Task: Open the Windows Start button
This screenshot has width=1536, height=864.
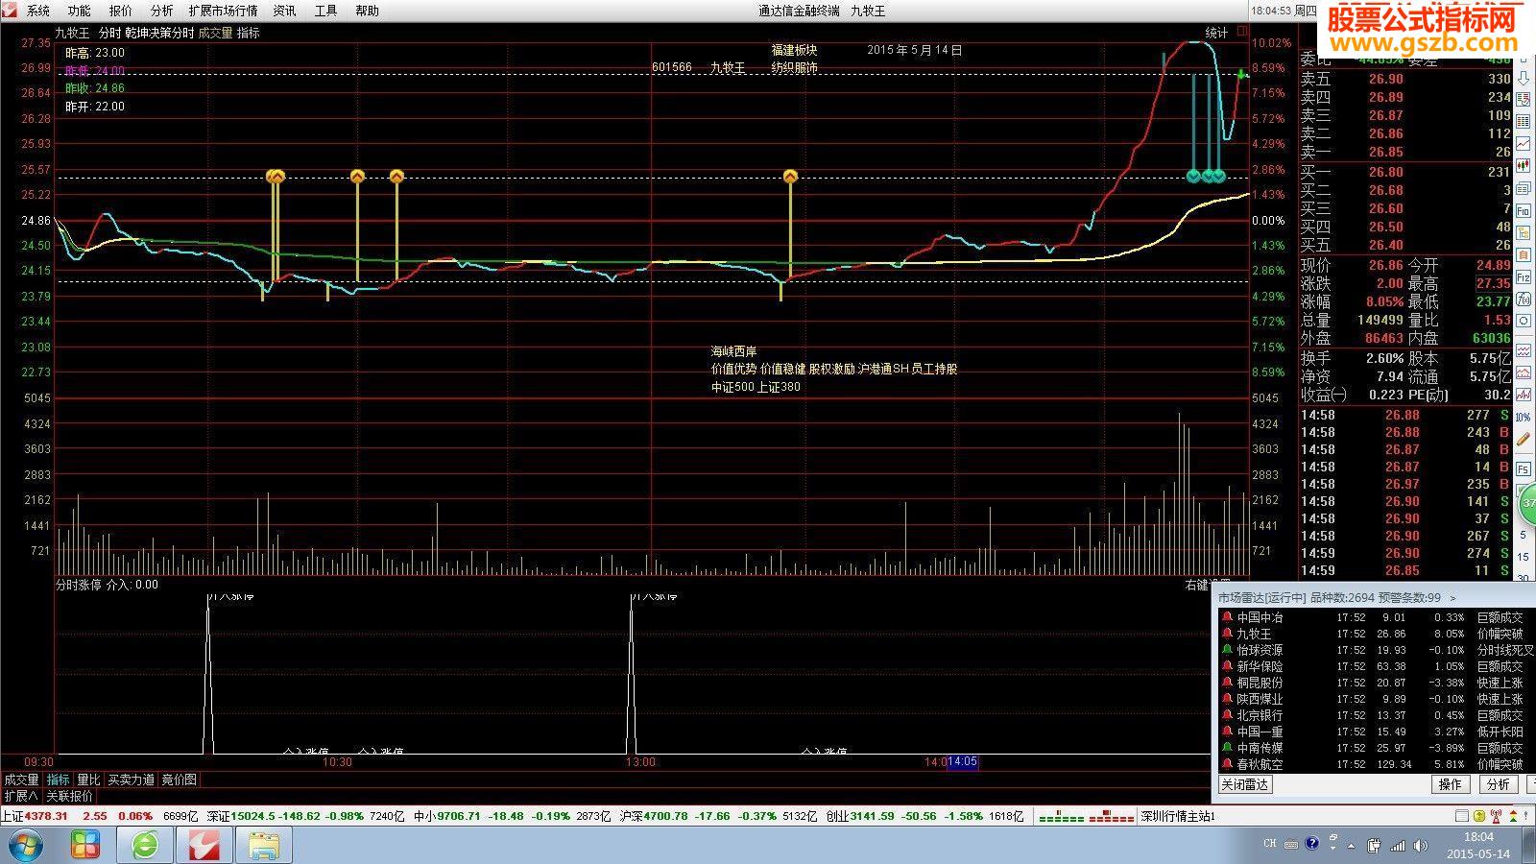Action: point(24,845)
